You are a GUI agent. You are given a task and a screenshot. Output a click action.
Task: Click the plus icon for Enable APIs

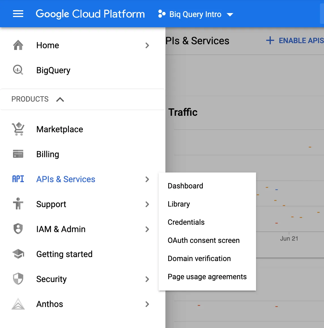click(x=270, y=40)
